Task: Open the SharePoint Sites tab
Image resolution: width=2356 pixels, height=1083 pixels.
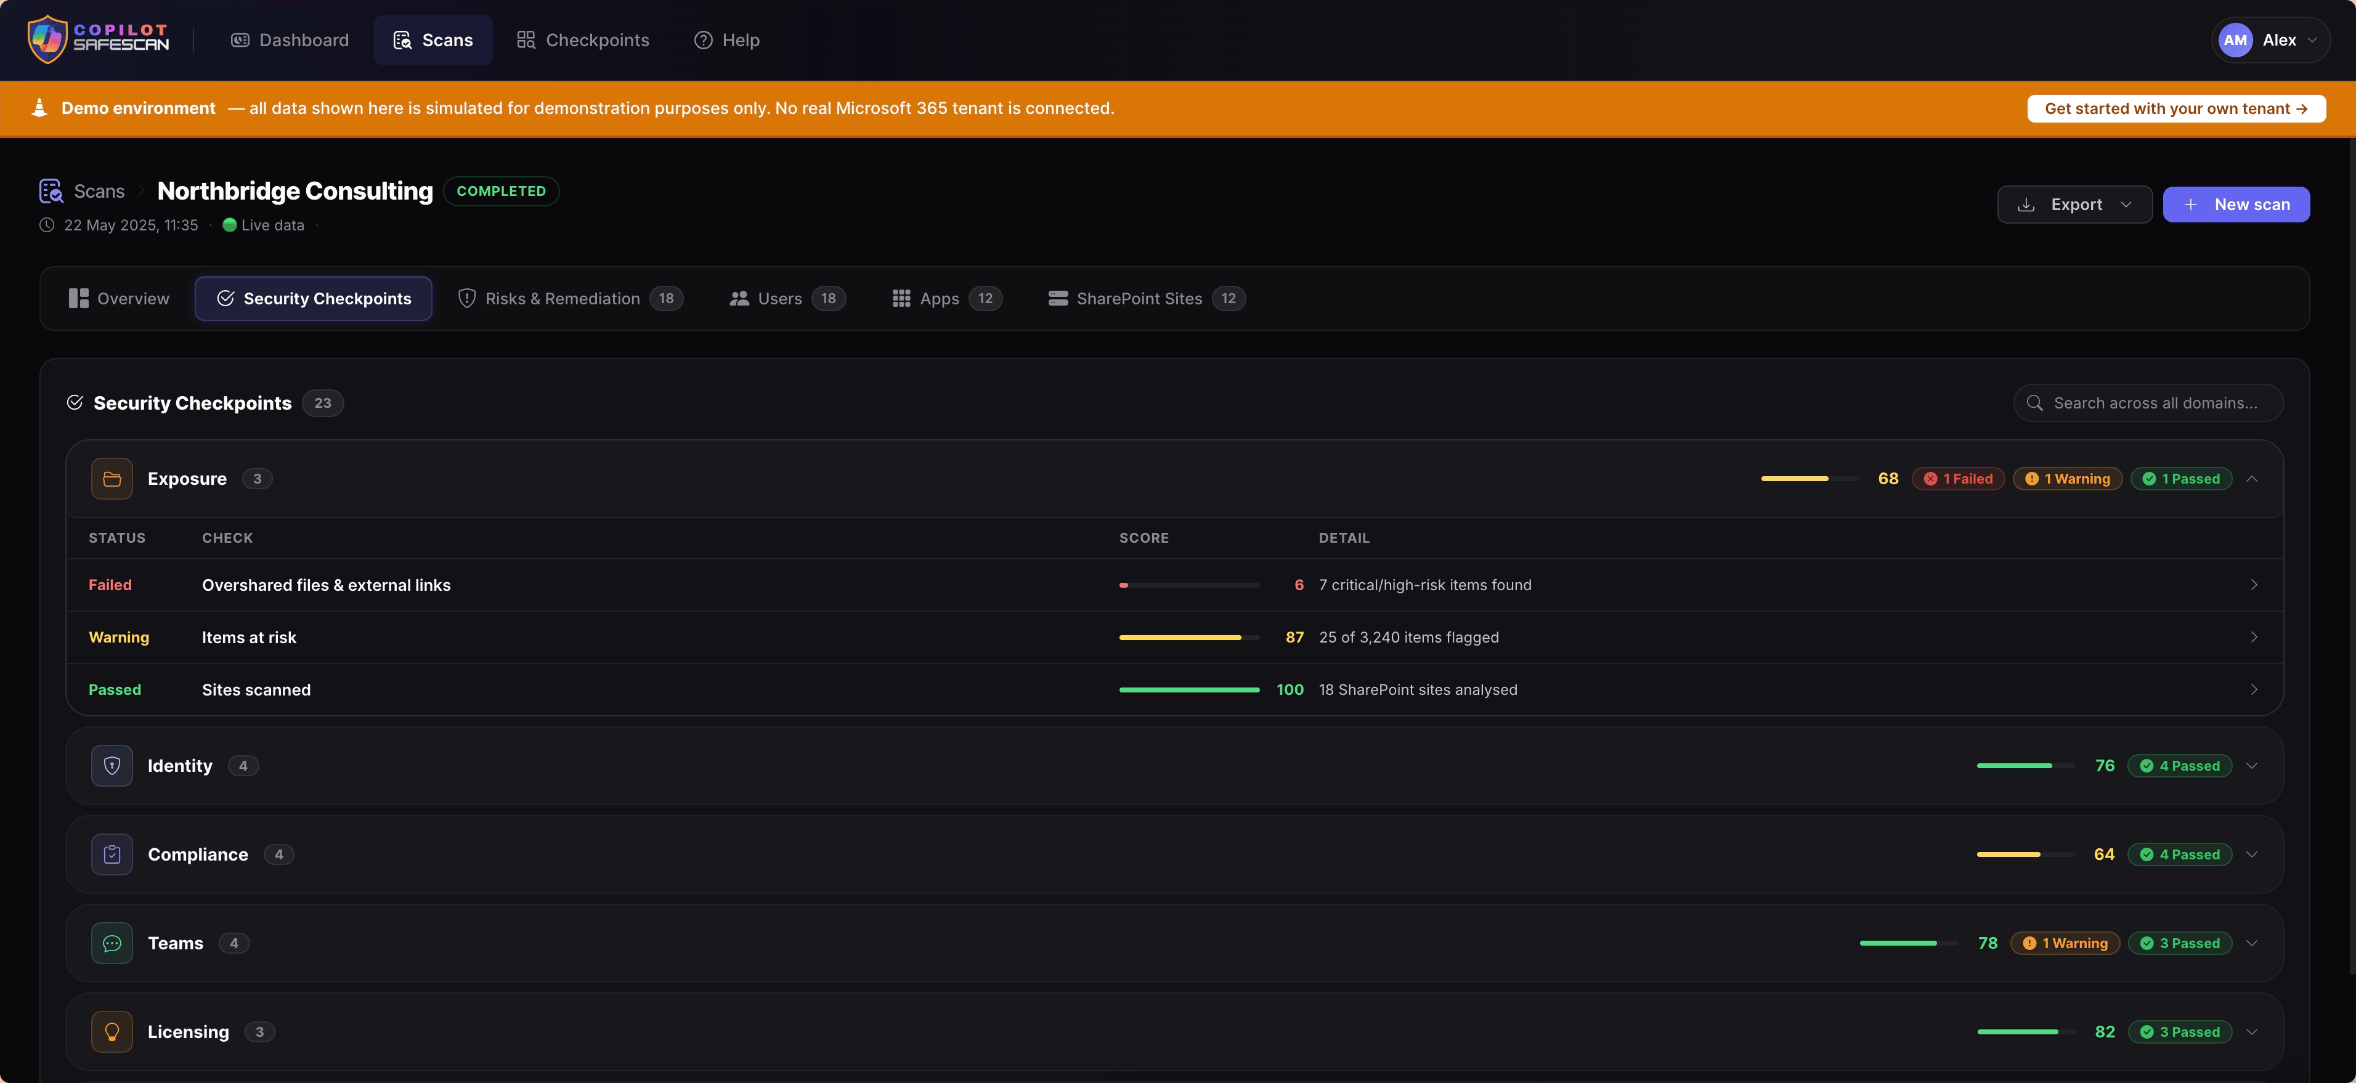Action: [x=1146, y=298]
